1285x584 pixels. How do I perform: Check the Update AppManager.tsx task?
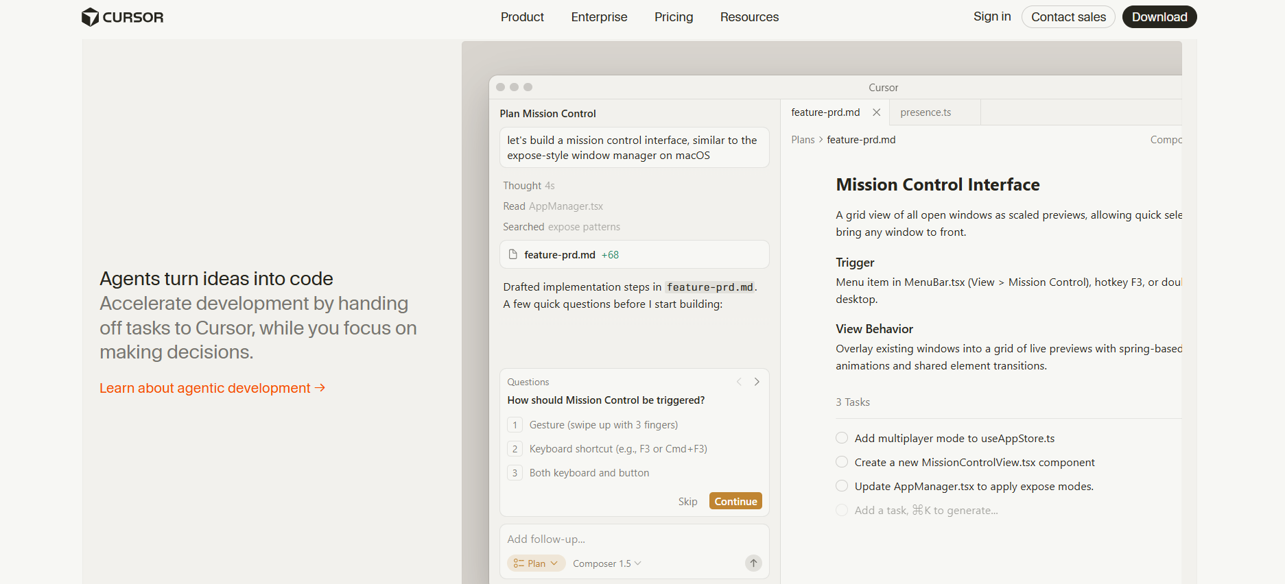[x=842, y=486]
